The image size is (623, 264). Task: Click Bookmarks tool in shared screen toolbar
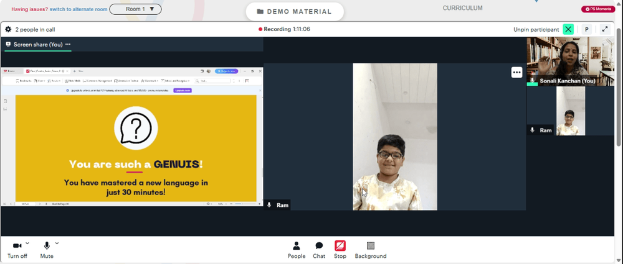[x=24, y=81]
